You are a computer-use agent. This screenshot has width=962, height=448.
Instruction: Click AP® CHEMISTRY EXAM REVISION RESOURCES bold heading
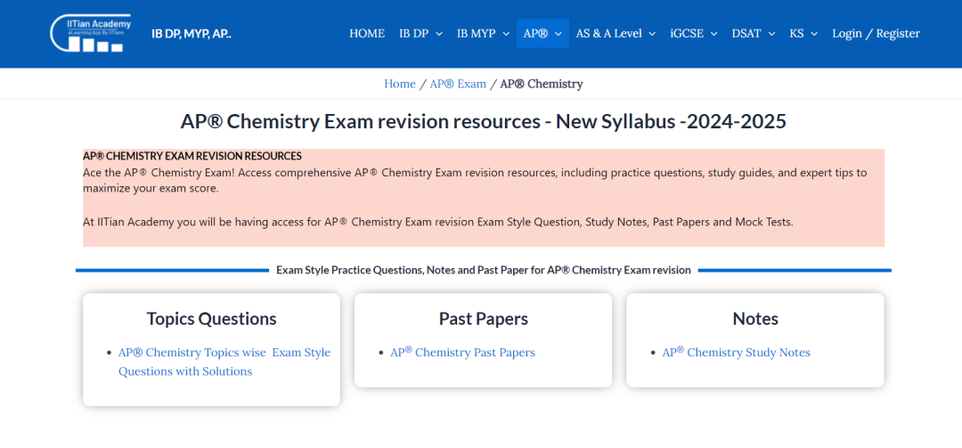click(192, 156)
